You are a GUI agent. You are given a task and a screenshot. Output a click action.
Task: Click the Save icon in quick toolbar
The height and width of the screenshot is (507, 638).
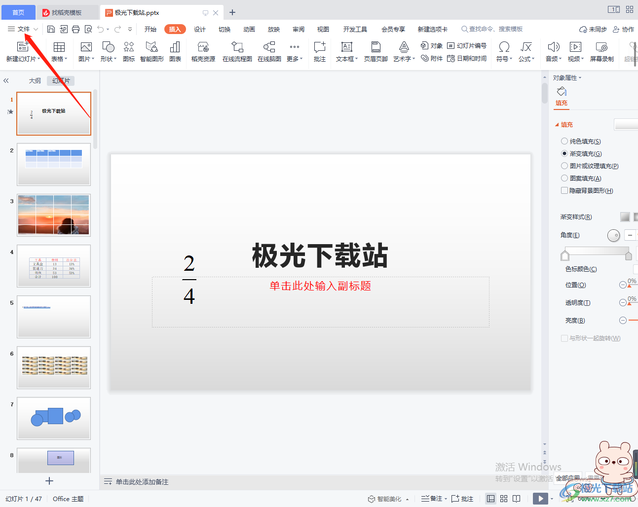51,29
